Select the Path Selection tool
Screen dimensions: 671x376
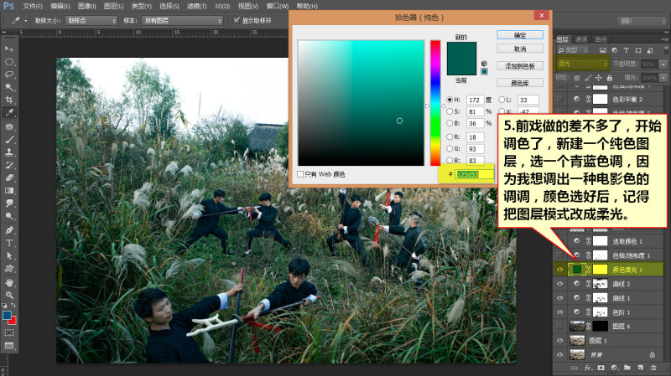[9, 255]
